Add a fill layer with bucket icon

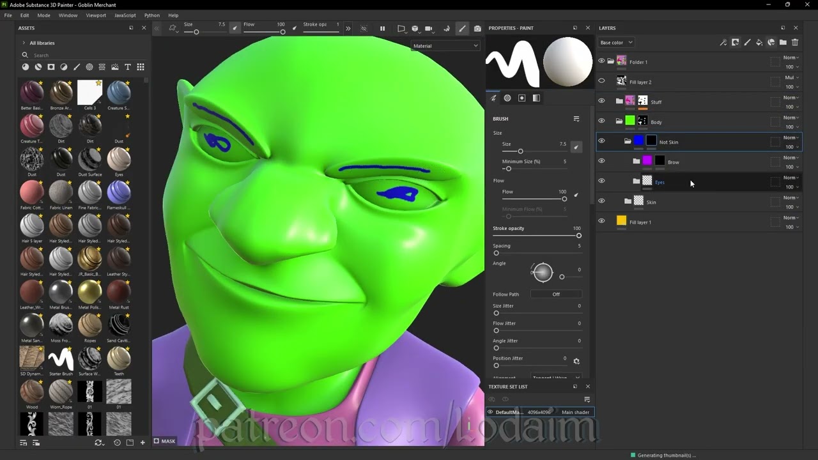(759, 43)
